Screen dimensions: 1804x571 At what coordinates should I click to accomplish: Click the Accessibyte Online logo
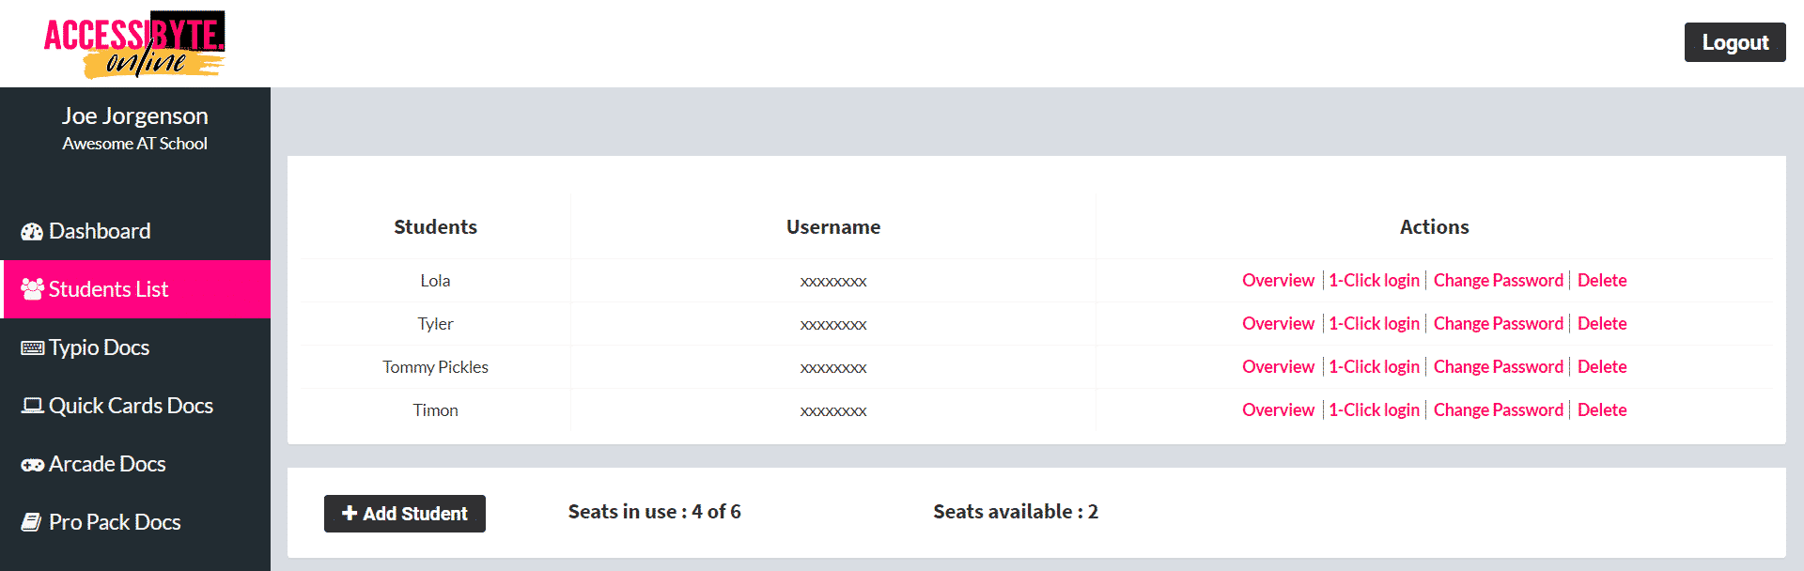[134, 44]
